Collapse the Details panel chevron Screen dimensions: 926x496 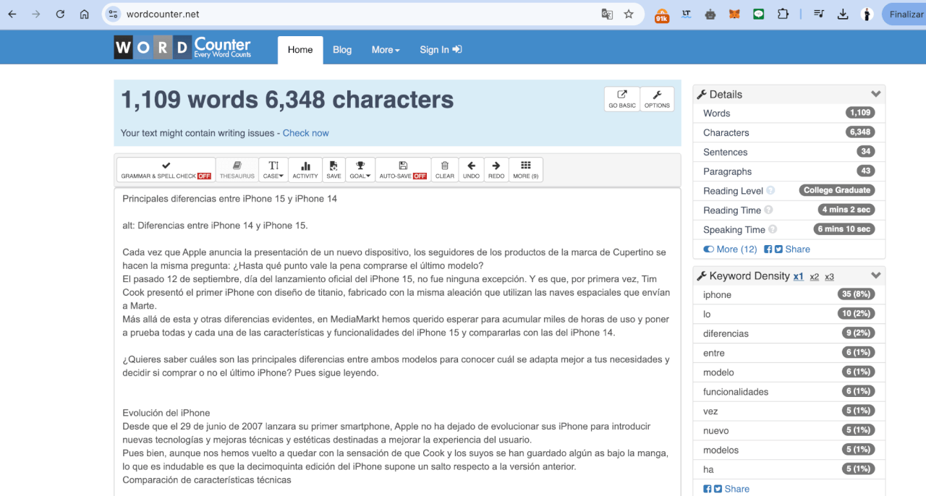click(x=876, y=94)
